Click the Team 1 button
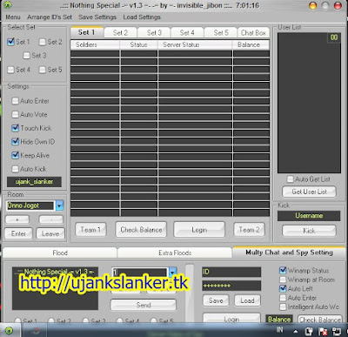The height and width of the screenshot is (337, 348). pyautogui.click(x=90, y=230)
